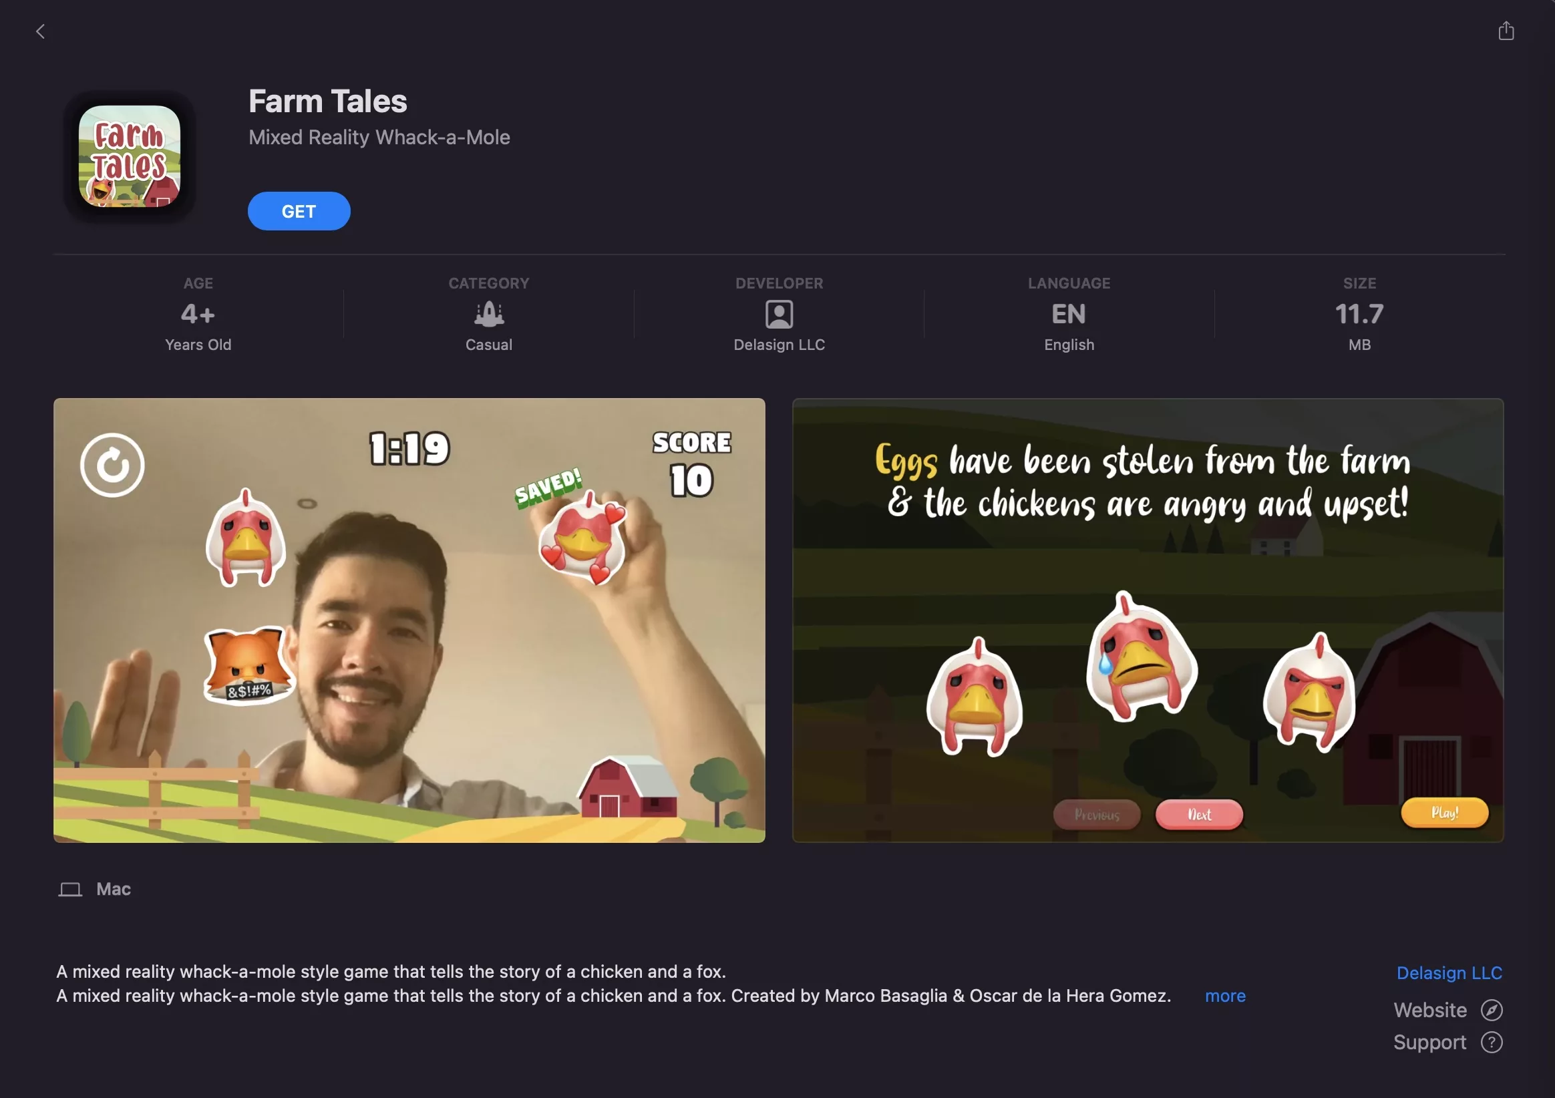Click the back arrow in top left
1555x1098 pixels.
(39, 29)
